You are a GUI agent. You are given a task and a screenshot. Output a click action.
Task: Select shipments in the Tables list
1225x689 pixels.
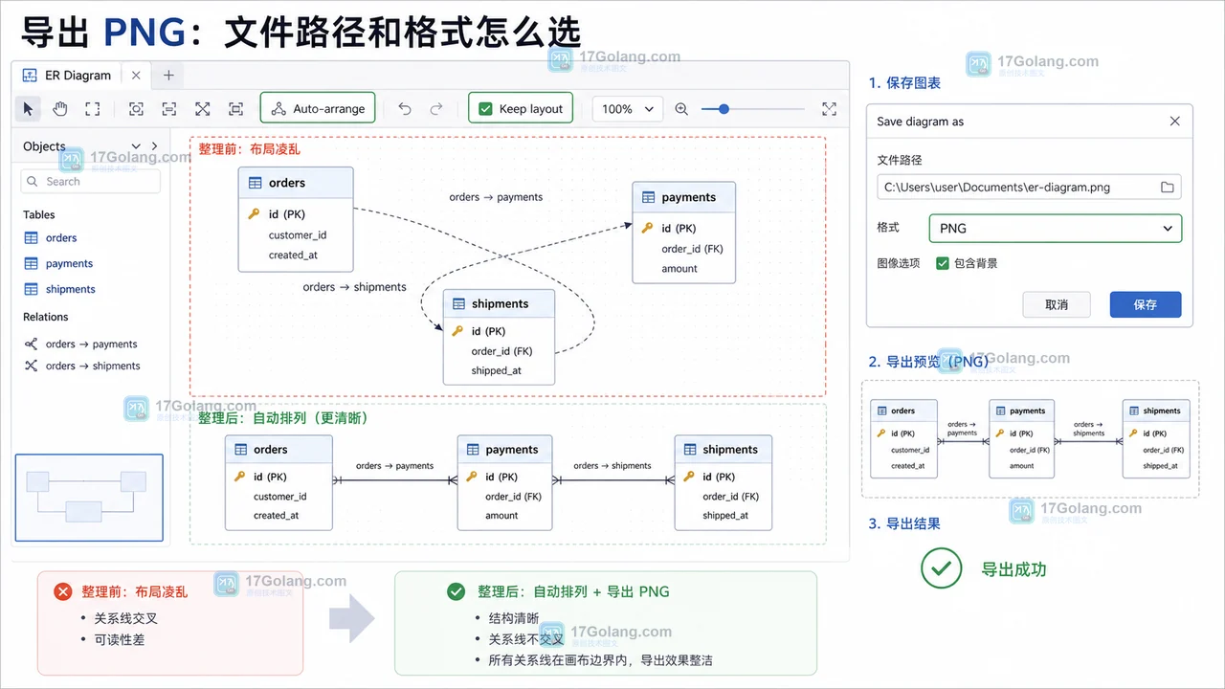[x=71, y=289]
